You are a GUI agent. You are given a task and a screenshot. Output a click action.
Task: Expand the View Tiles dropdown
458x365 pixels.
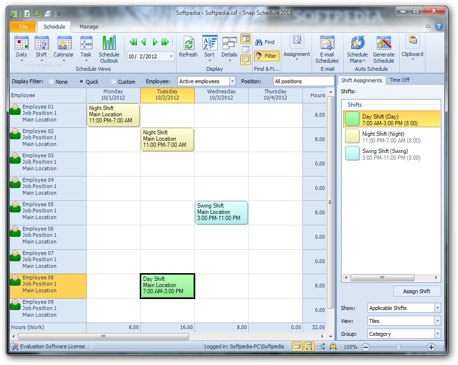pyautogui.click(x=437, y=321)
